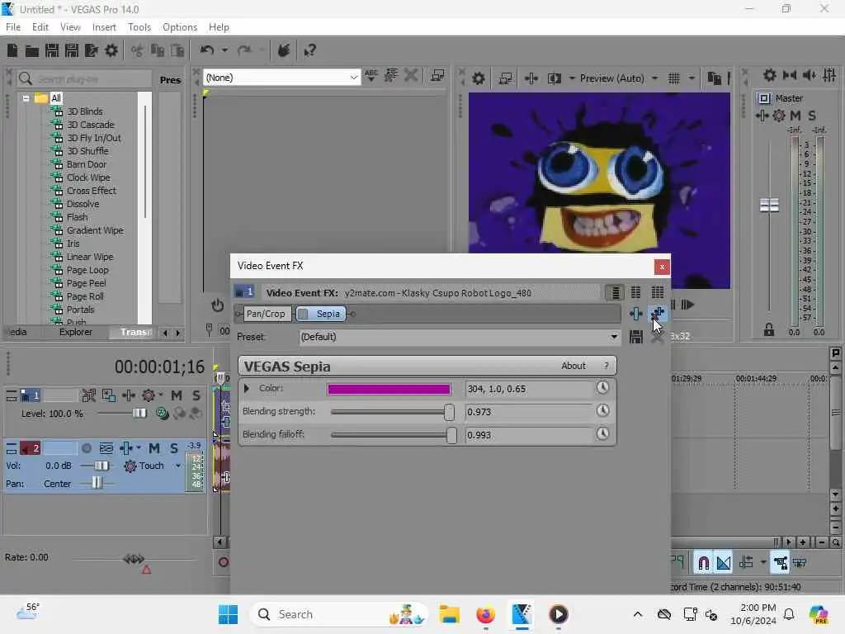
Task: Open File Explorer from the taskbar
Action: coord(449,614)
